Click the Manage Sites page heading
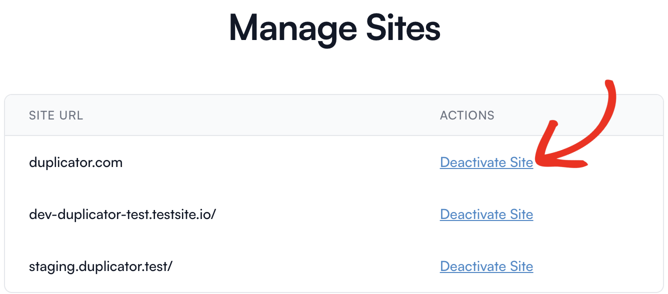The image size is (668, 294). 334,29
